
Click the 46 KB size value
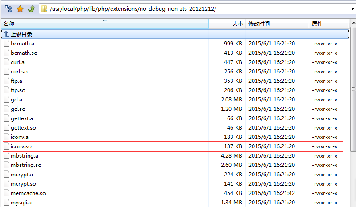tap(235, 128)
